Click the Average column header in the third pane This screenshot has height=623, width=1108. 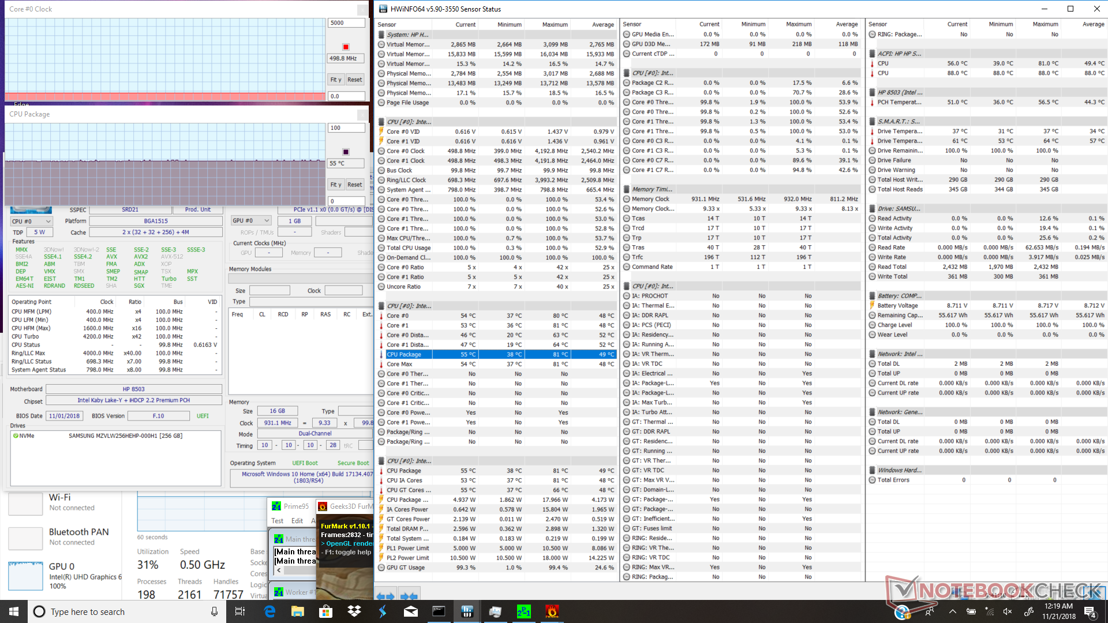[x=1093, y=24]
